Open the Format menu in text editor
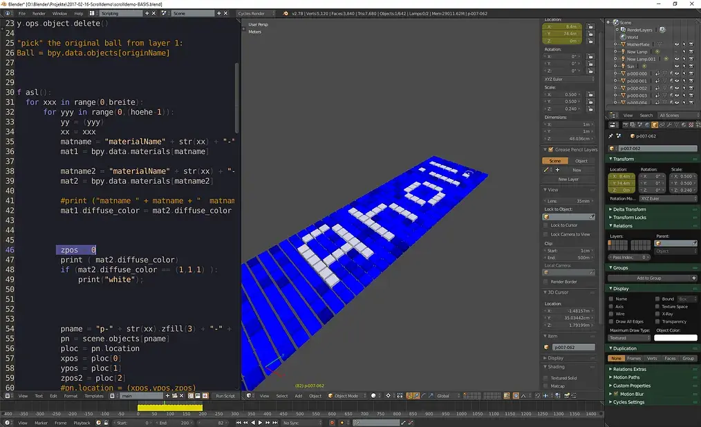 tap(71, 396)
